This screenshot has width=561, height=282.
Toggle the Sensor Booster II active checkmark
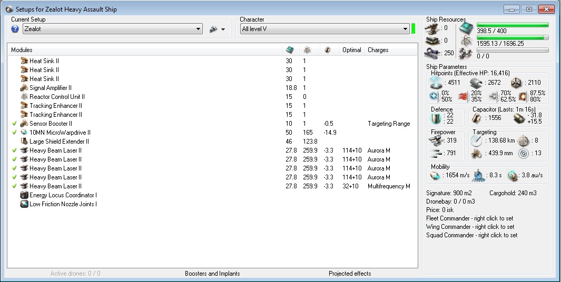(x=14, y=123)
